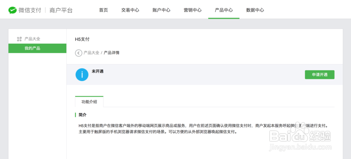Open the 交易中心 navigation tab
The image size is (351, 159).
click(130, 10)
